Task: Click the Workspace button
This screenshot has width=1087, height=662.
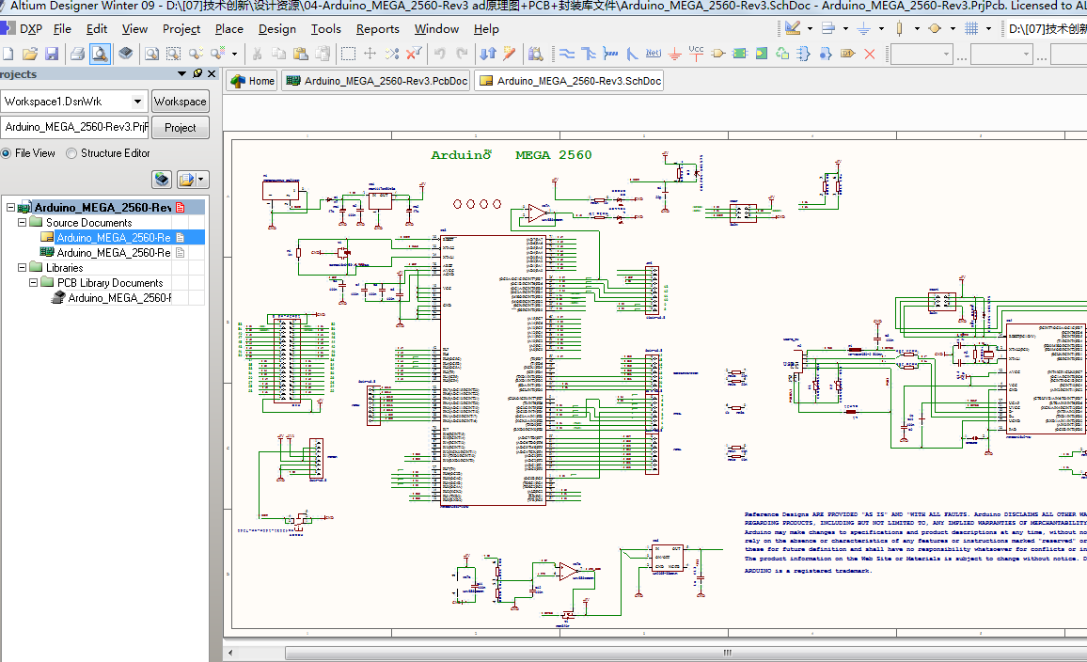Action: (181, 102)
